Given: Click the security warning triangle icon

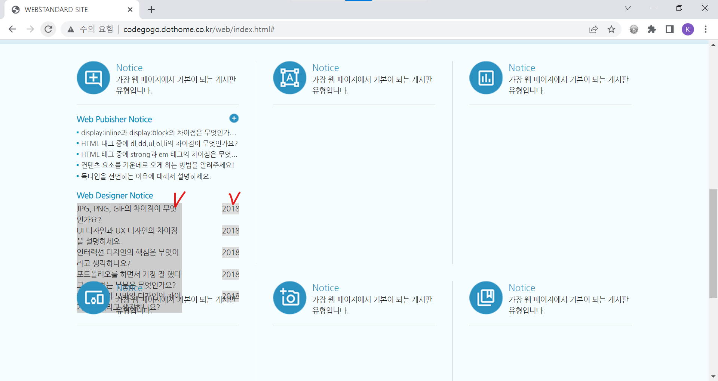Looking at the screenshot, I should (x=71, y=30).
